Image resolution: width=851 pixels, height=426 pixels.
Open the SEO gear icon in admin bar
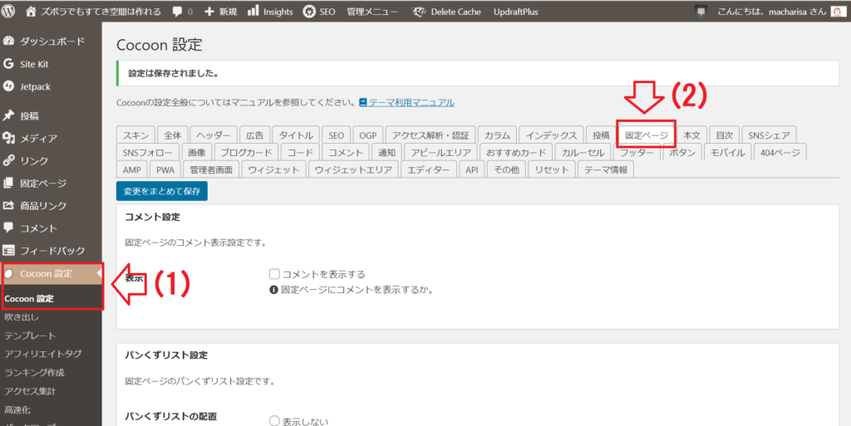(309, 12)
